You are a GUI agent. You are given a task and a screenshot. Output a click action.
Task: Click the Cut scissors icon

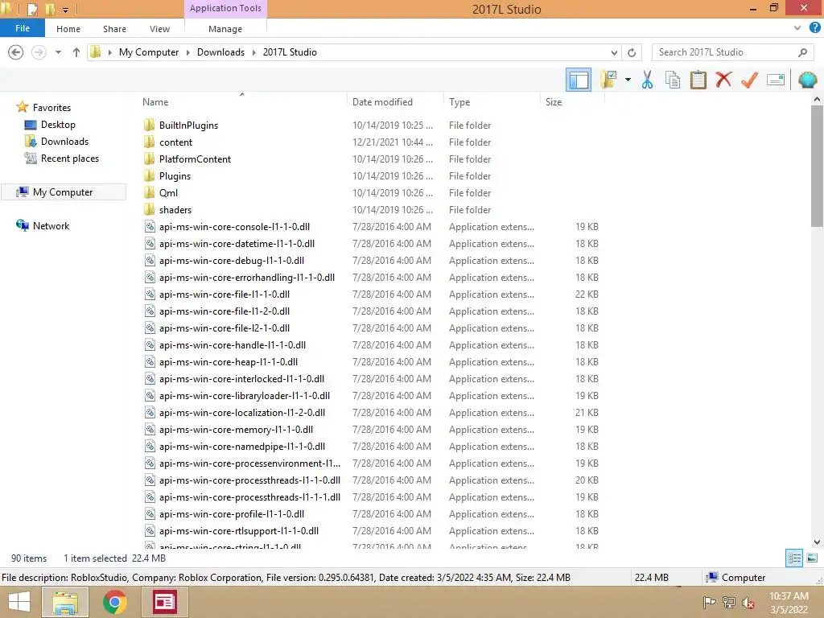point(647,80)
